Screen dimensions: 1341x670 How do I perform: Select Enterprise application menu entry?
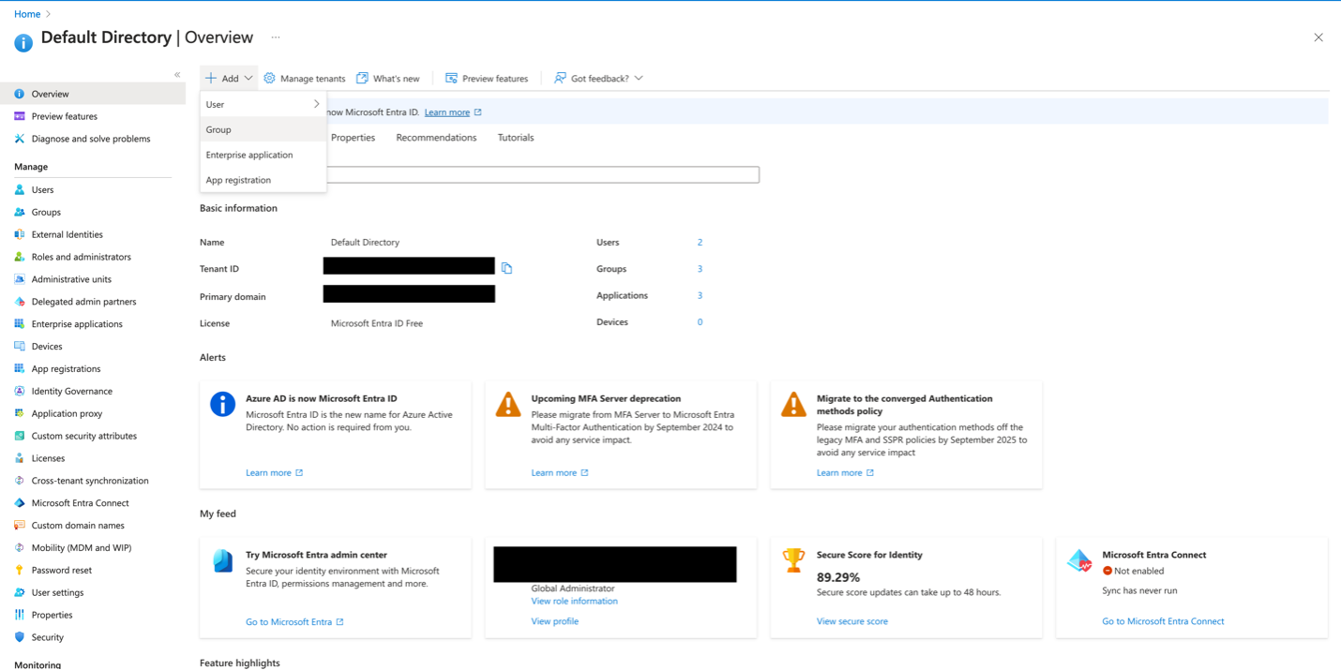264,155
